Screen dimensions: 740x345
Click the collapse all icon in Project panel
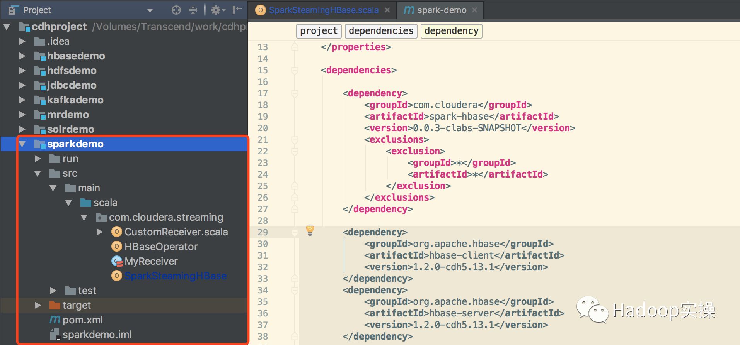point(193,10)
